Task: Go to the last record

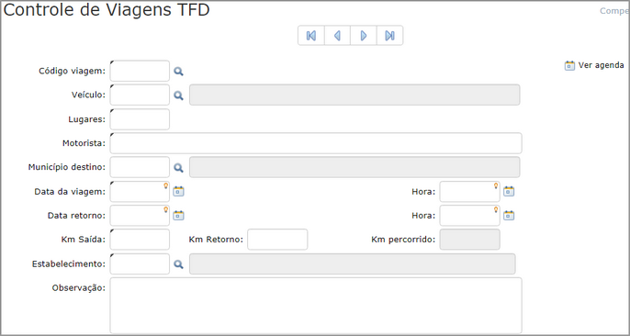Action: click(x=389, y=36)
